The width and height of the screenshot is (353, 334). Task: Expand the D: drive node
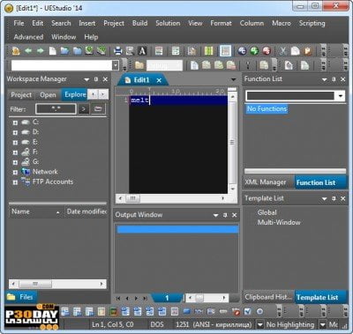[x=15, y=133]
